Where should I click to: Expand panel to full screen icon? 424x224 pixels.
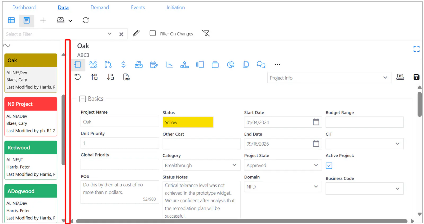click(416, 49)
